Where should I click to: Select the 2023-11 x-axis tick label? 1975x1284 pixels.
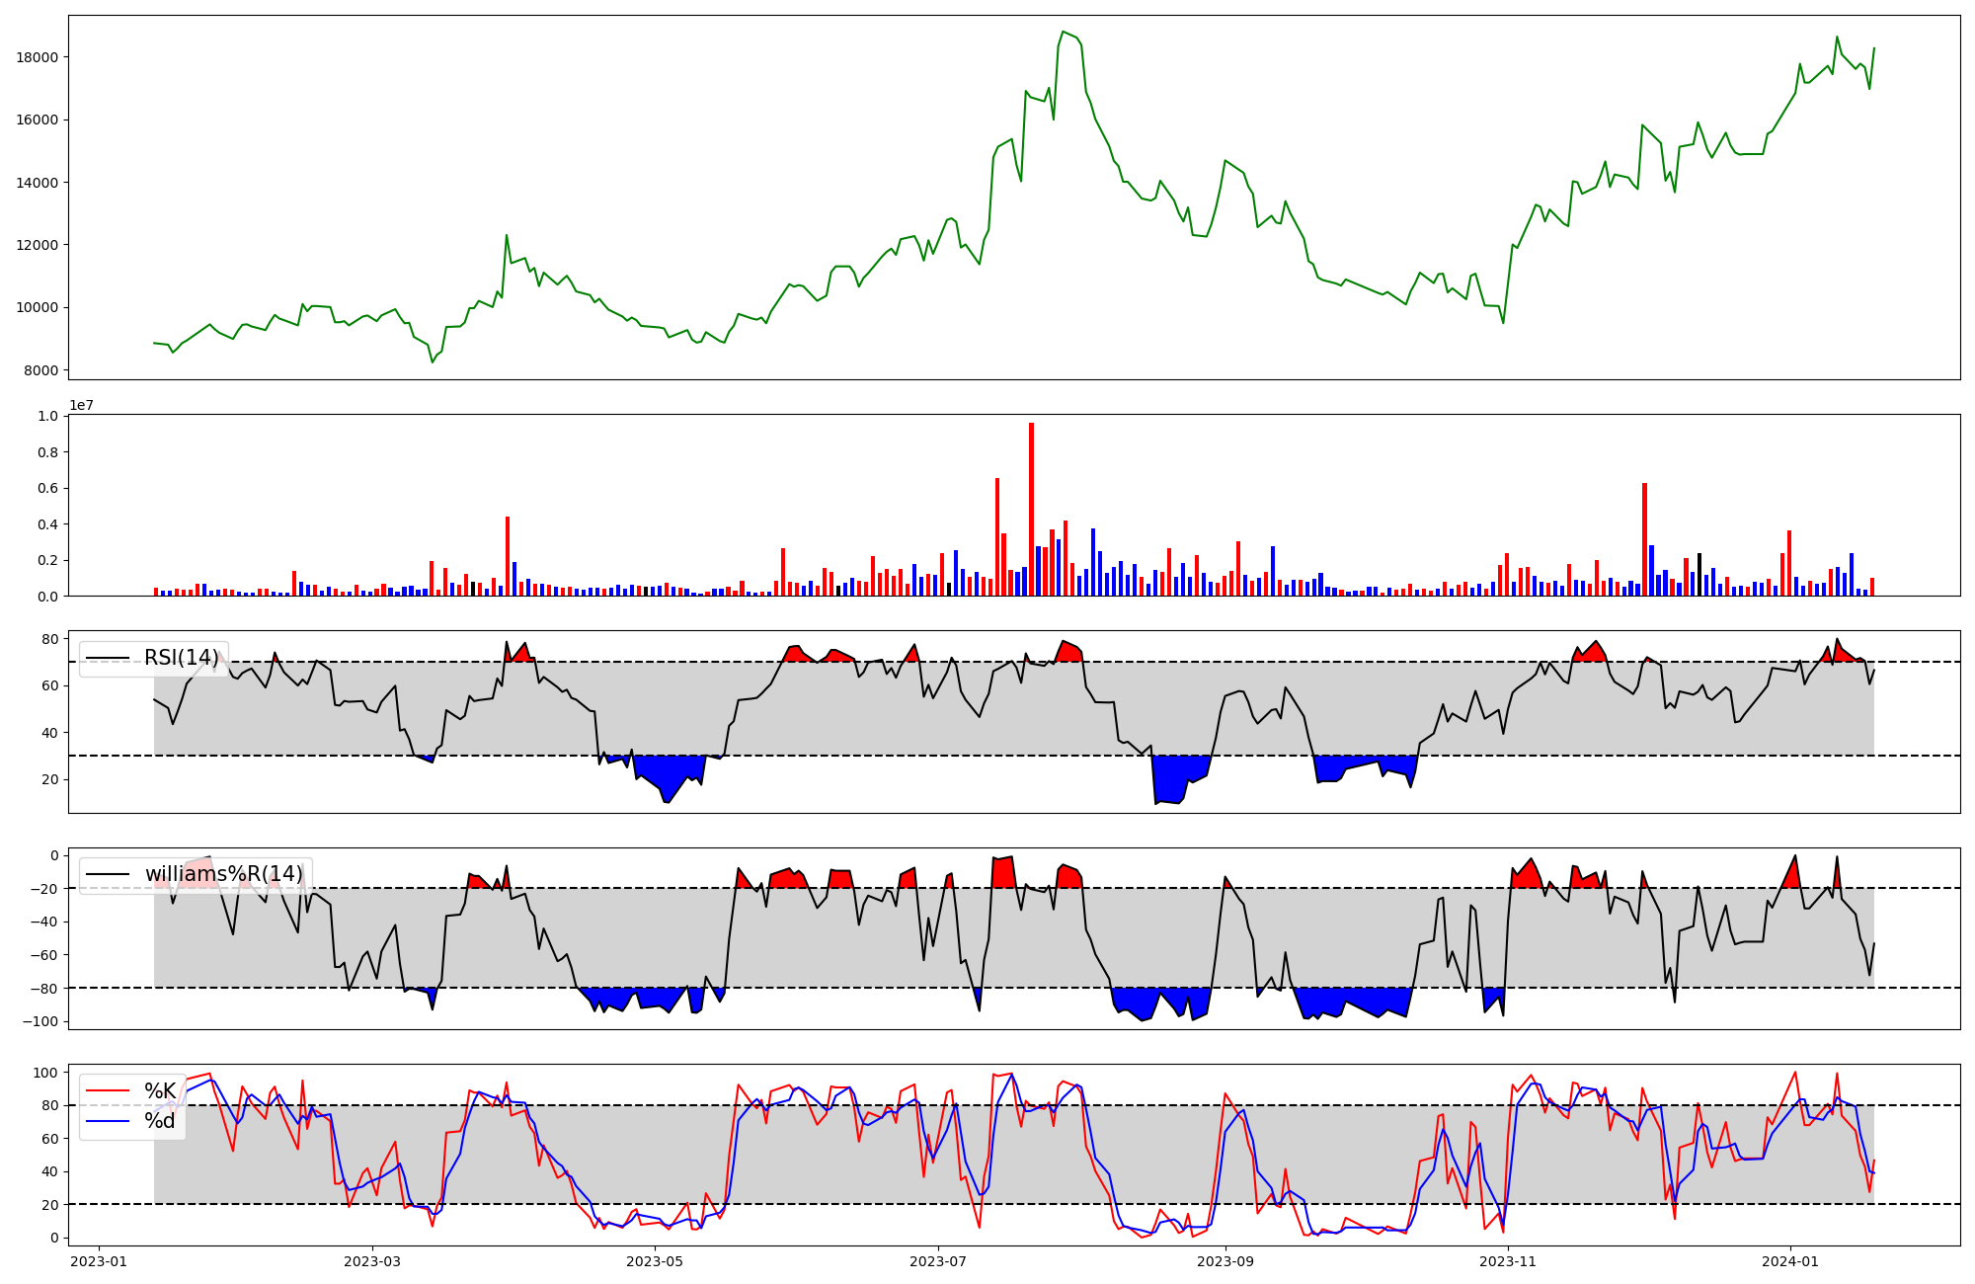click(x=1508, y=1261)
